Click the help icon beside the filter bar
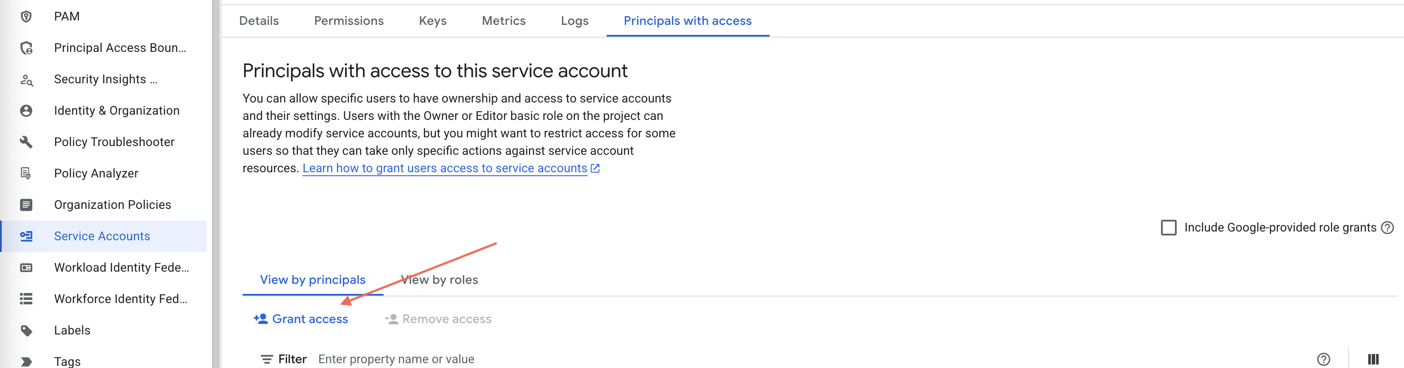1404x368 pixels. tap(1323, 359)
